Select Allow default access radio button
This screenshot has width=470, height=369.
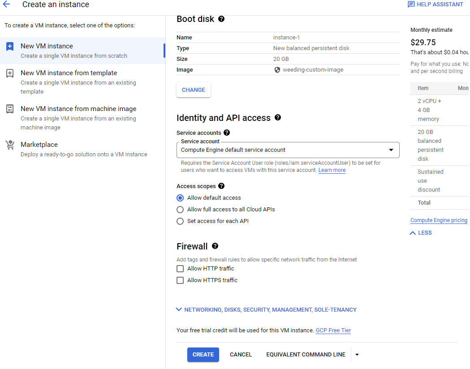(x=180, y=198)
